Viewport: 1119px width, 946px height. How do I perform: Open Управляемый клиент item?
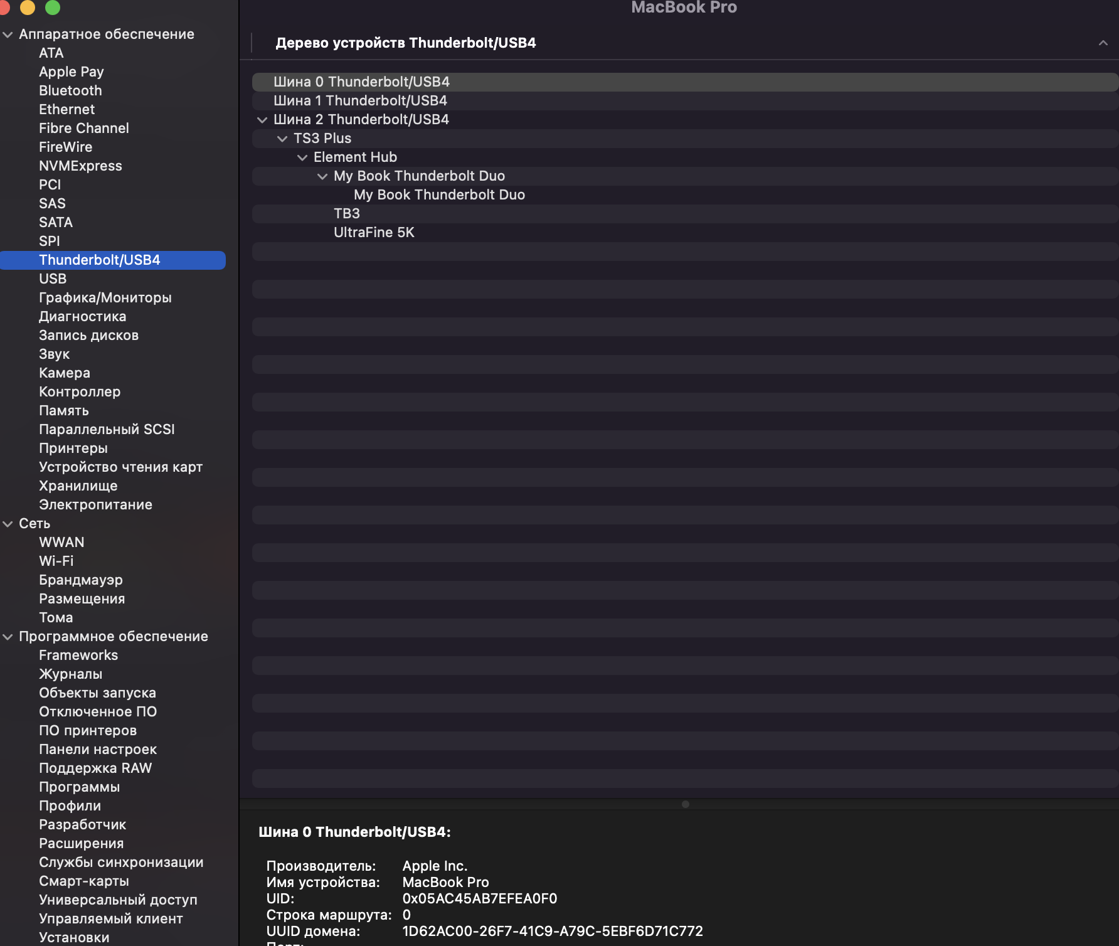click(x=111, y=919)
